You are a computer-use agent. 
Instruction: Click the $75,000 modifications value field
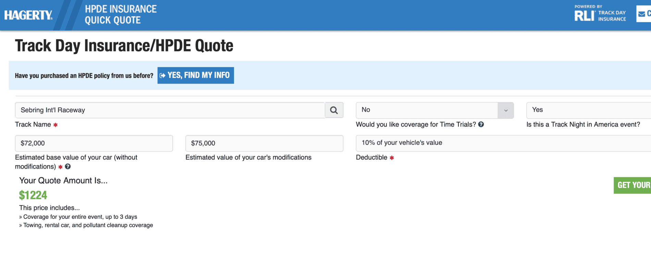click(264, 143)
